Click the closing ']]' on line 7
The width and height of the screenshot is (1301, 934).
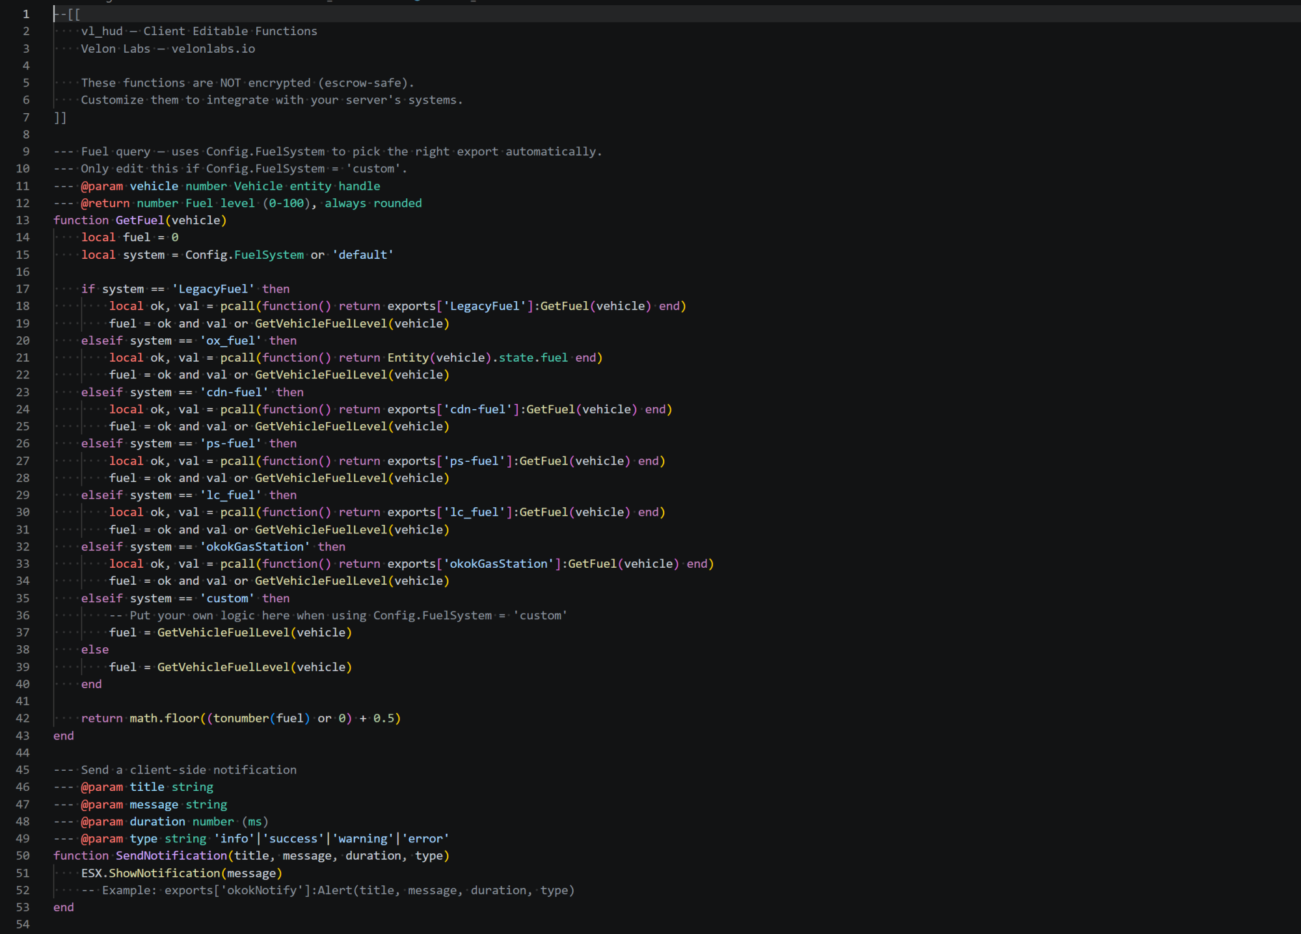(x=60, y=117)
